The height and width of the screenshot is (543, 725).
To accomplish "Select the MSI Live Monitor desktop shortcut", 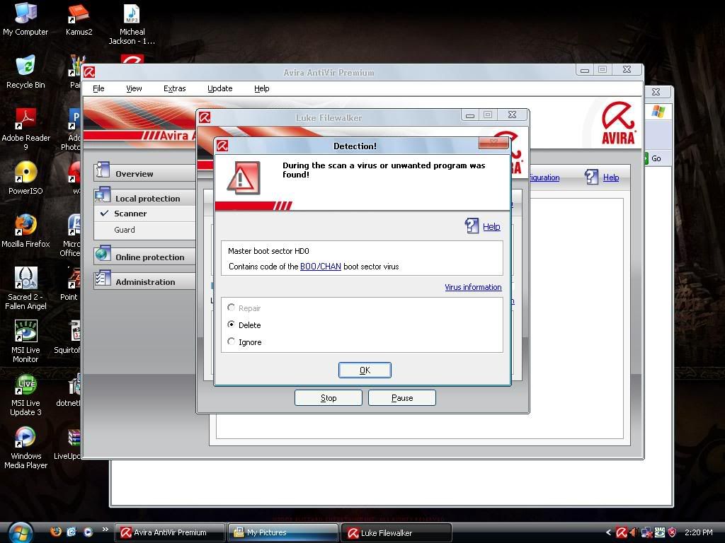I will [25, 341].
